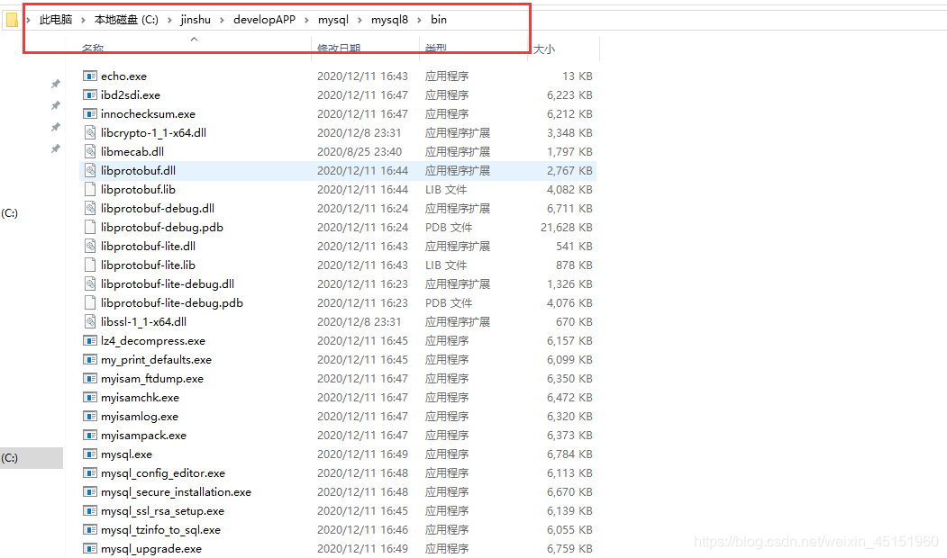Expand the chevron after developAPP in the path

tap(307, 20)
